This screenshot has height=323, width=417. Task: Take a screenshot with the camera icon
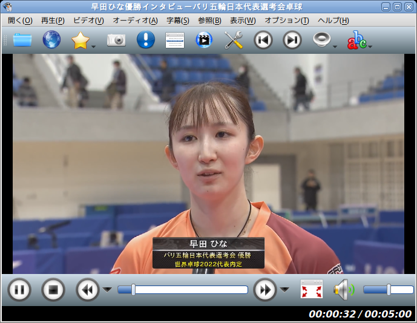(x=116, y=40)
